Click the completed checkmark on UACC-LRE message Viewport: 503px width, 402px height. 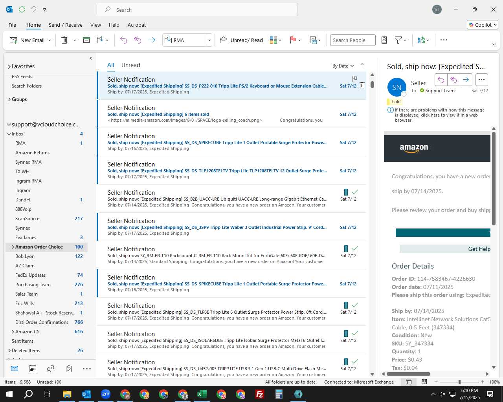(x=355, y=192)
